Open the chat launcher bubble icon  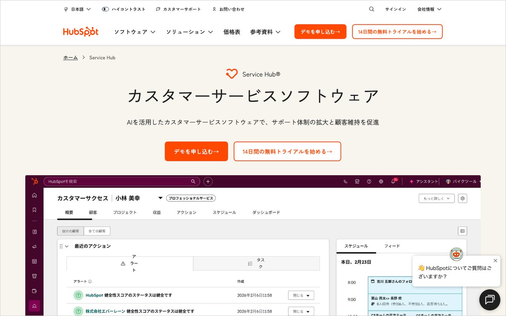(x=490, y=300)
